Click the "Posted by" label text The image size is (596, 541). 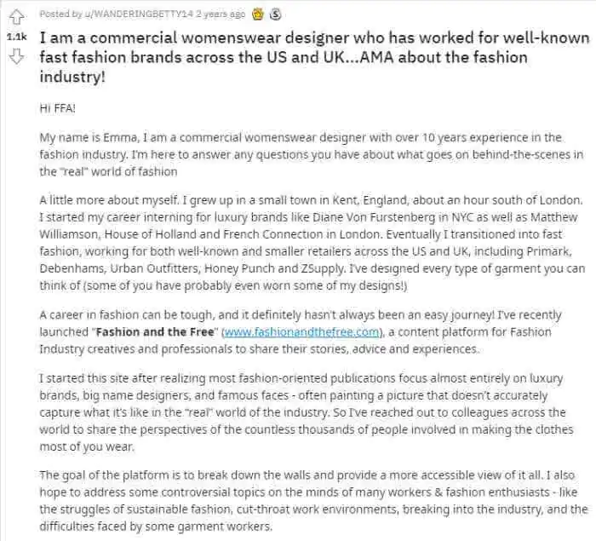coord(60,14)
